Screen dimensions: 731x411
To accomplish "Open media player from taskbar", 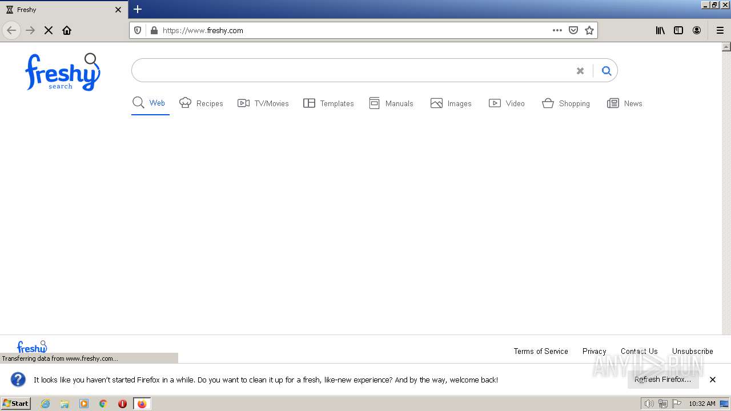I will pos(84,404).
